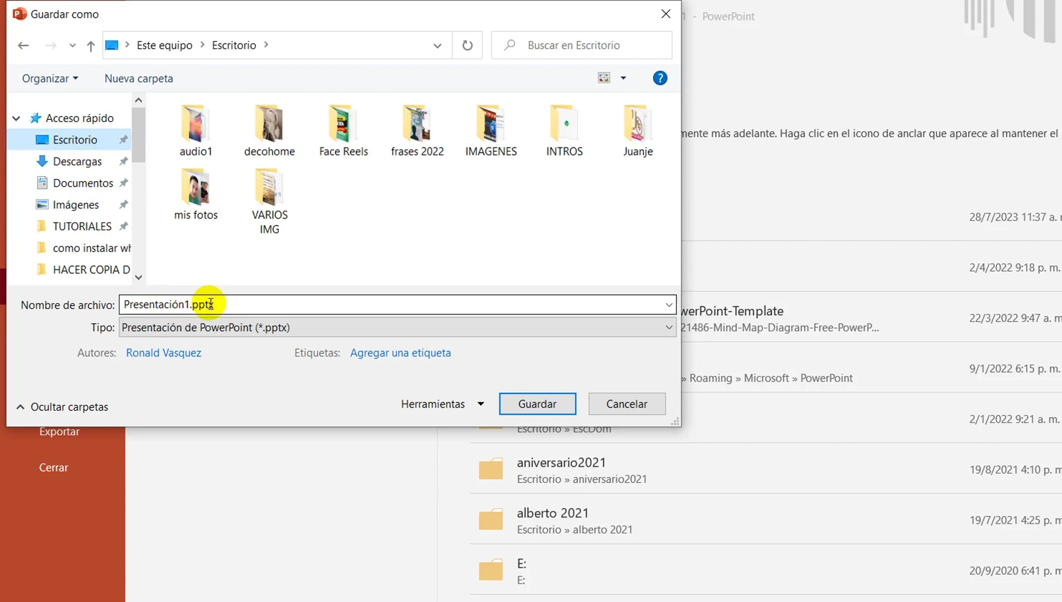Viewport: 1062px width, 602px height.
Task: Open the help question mark icon
Action: pos(660,78)
